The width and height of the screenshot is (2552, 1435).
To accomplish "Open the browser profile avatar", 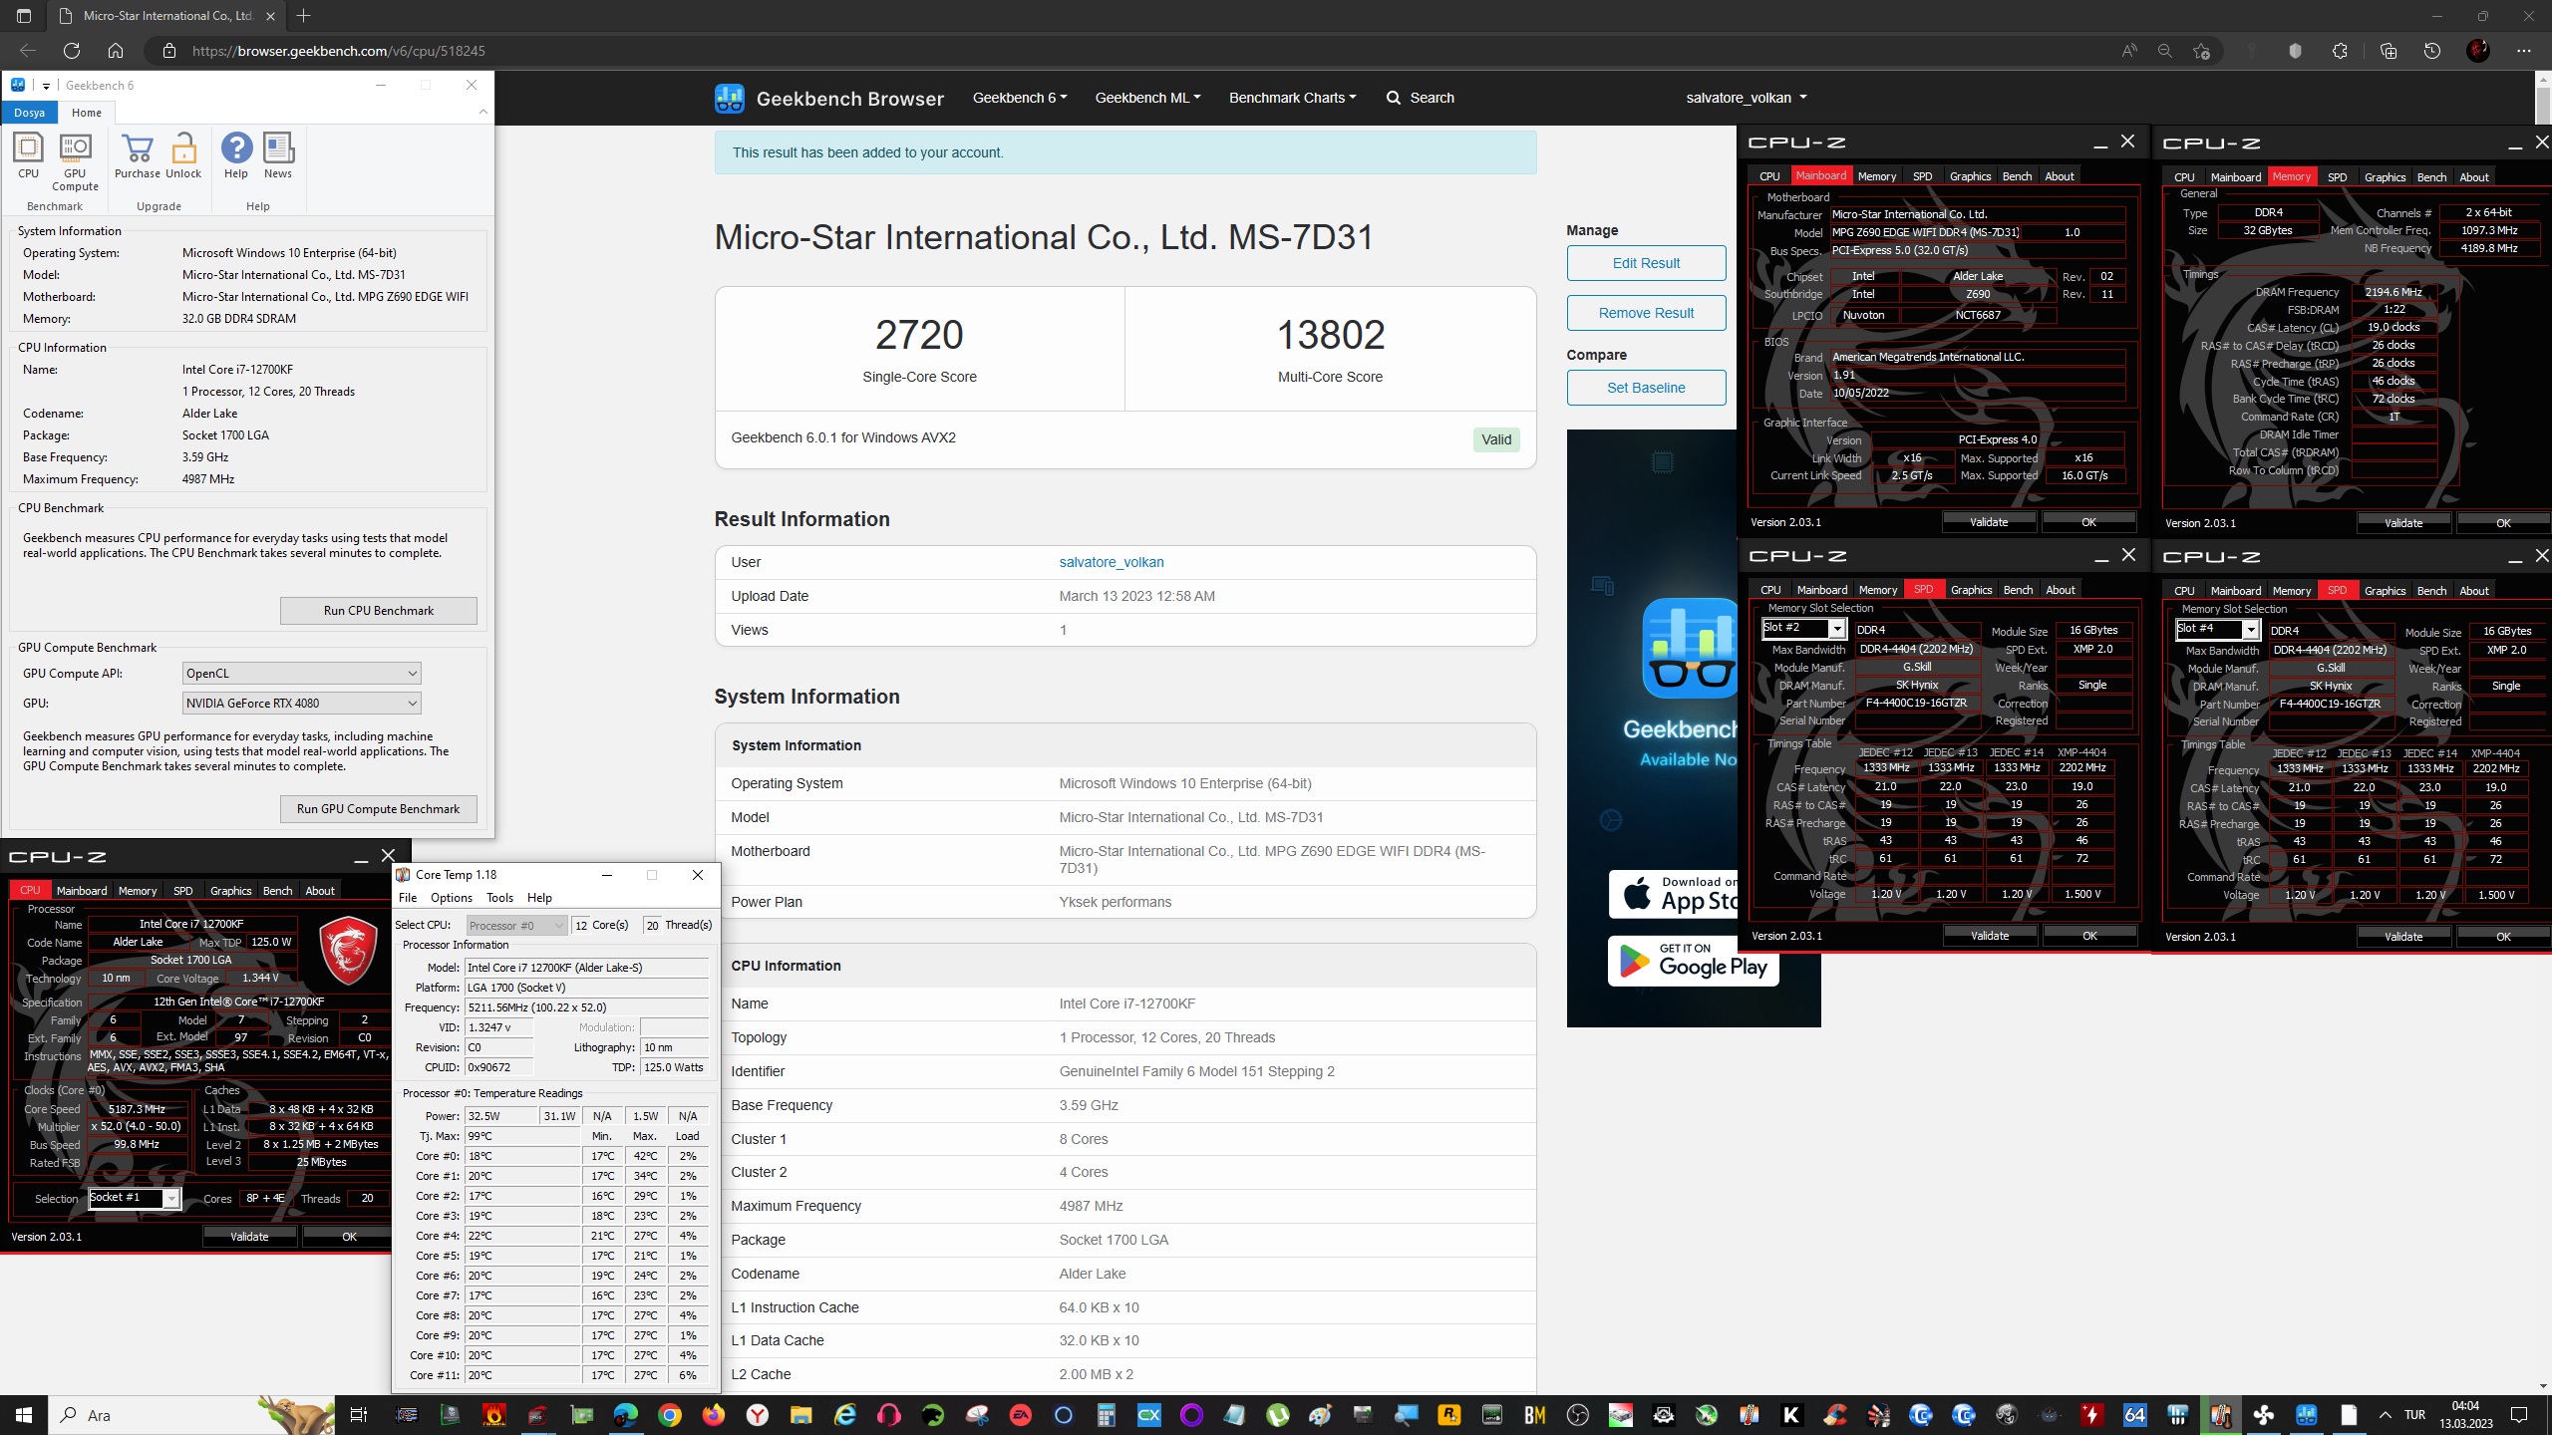I will [x=2478, y=51].
